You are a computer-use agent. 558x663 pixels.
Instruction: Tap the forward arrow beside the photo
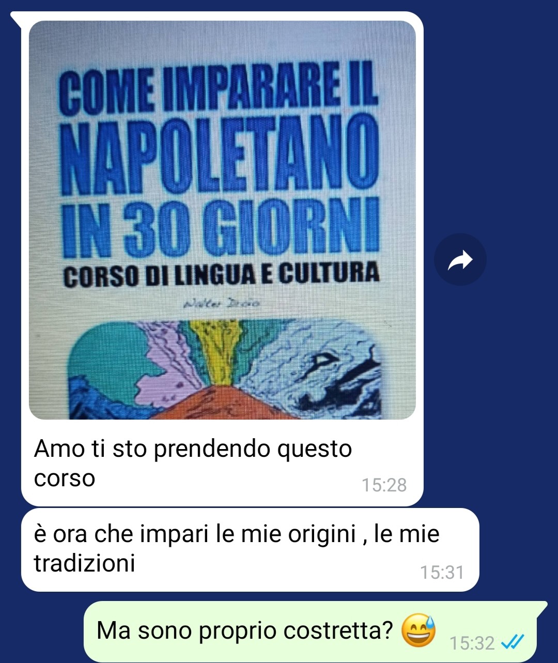pos(460,260)
